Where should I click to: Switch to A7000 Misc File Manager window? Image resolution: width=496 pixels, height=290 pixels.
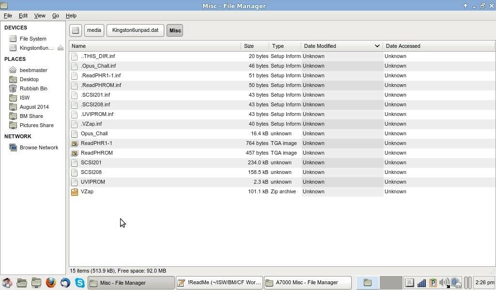pos(308,283)
